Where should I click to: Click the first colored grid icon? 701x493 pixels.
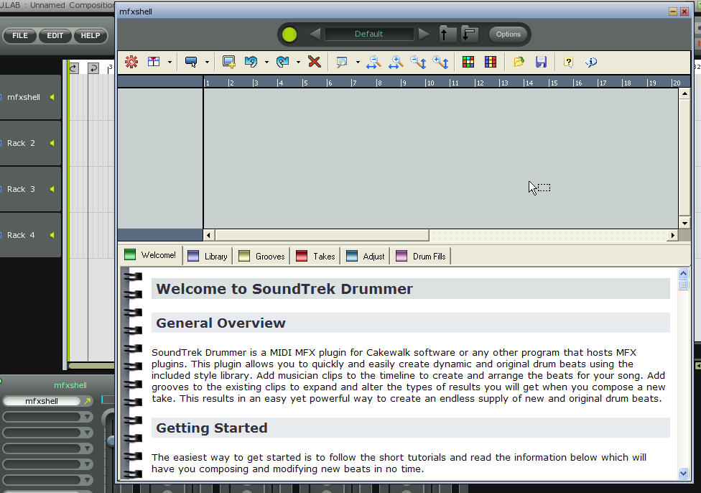tap(468, 62)
